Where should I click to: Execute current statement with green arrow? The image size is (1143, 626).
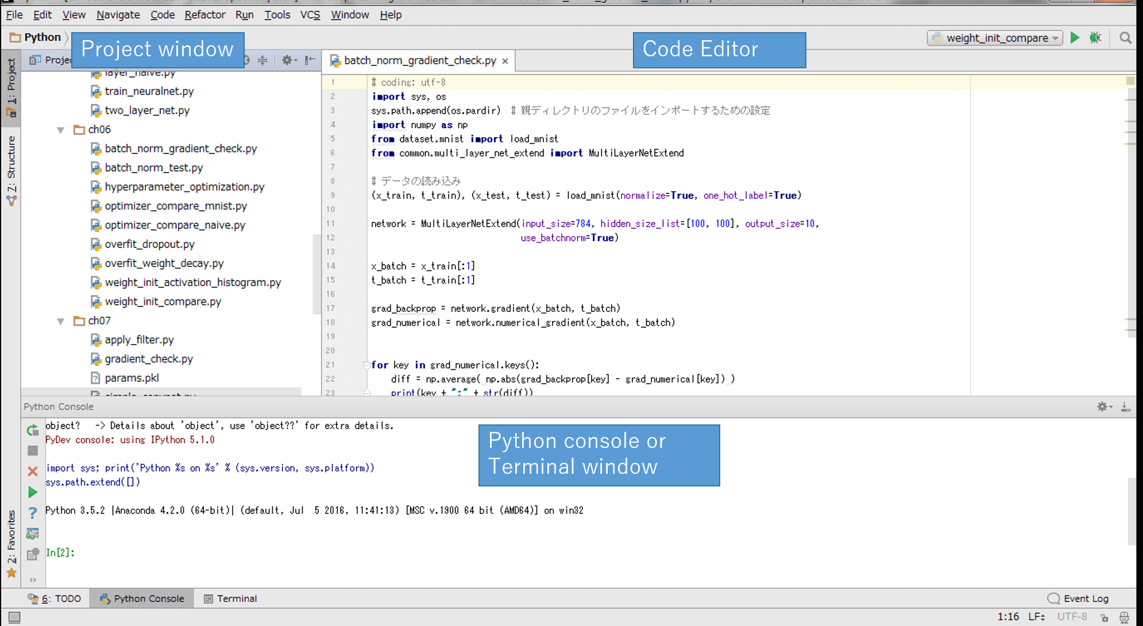pos(33,492)
